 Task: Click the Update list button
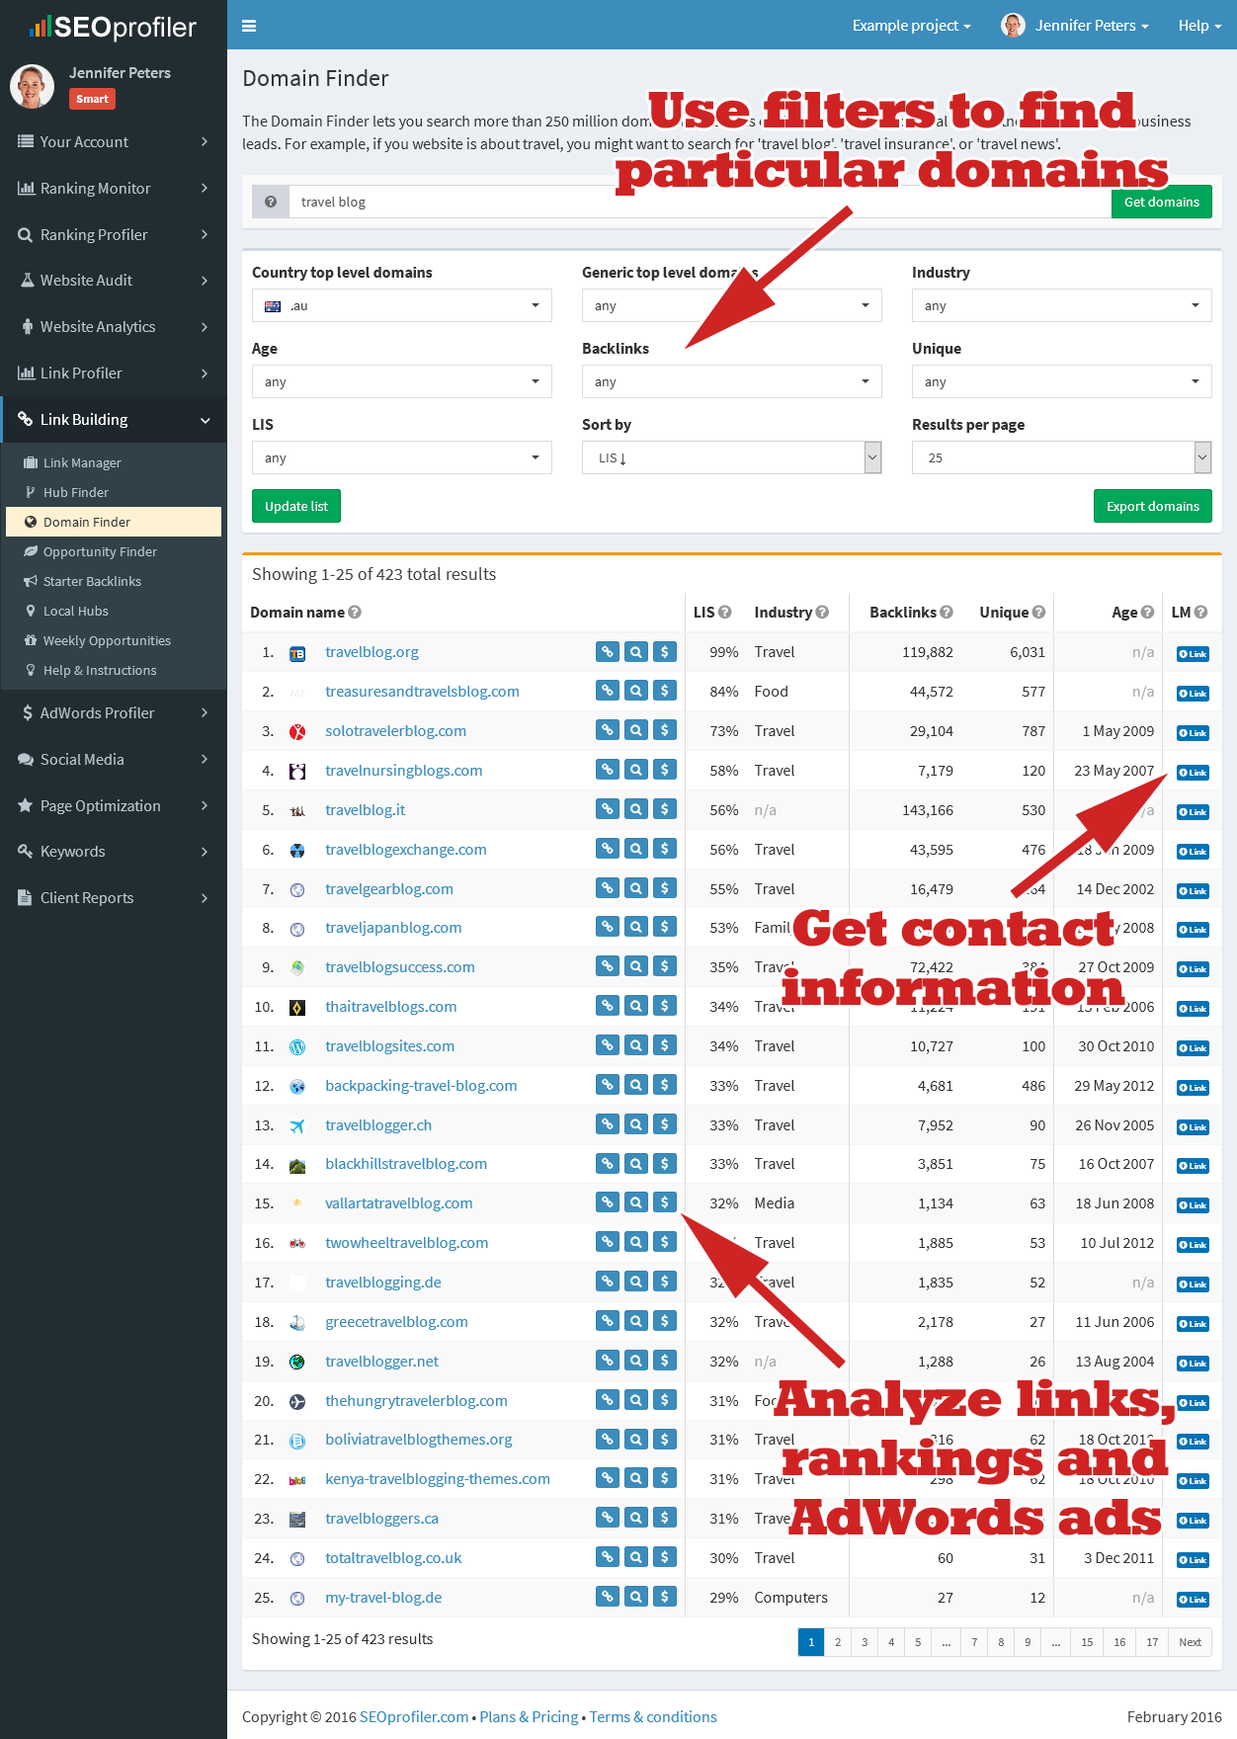(296, 506)
